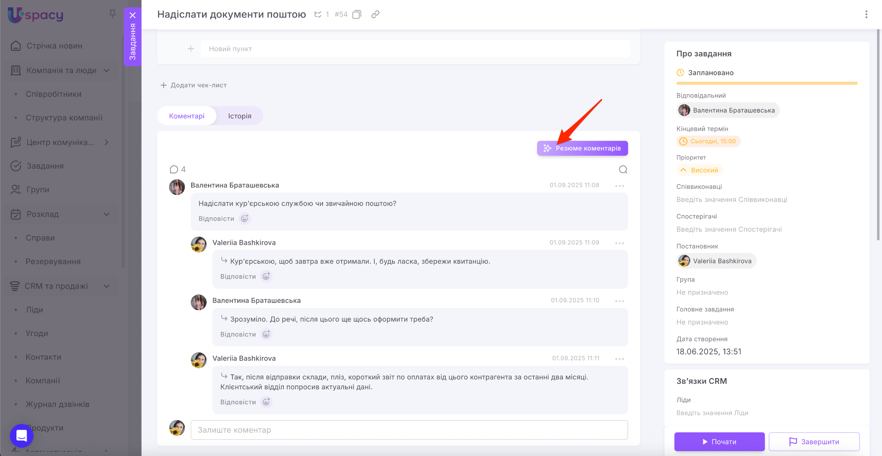Open the three-dot task options menu
The height and width of the screenshot is (456, 882).
(866, 15)
